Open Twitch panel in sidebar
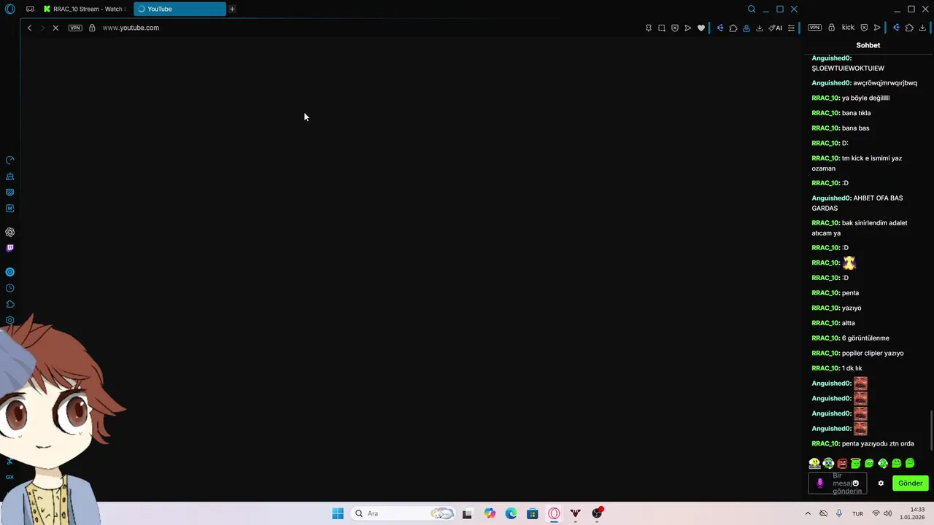 tap(10, 248)
